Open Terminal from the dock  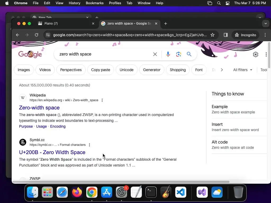(x=151, y=192)
